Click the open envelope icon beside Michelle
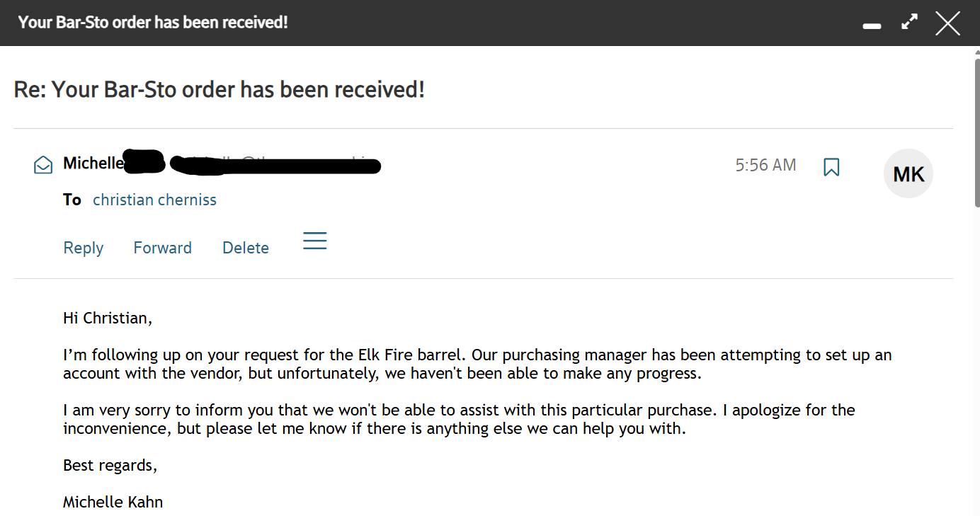980x516 pixels. point(43,165)
